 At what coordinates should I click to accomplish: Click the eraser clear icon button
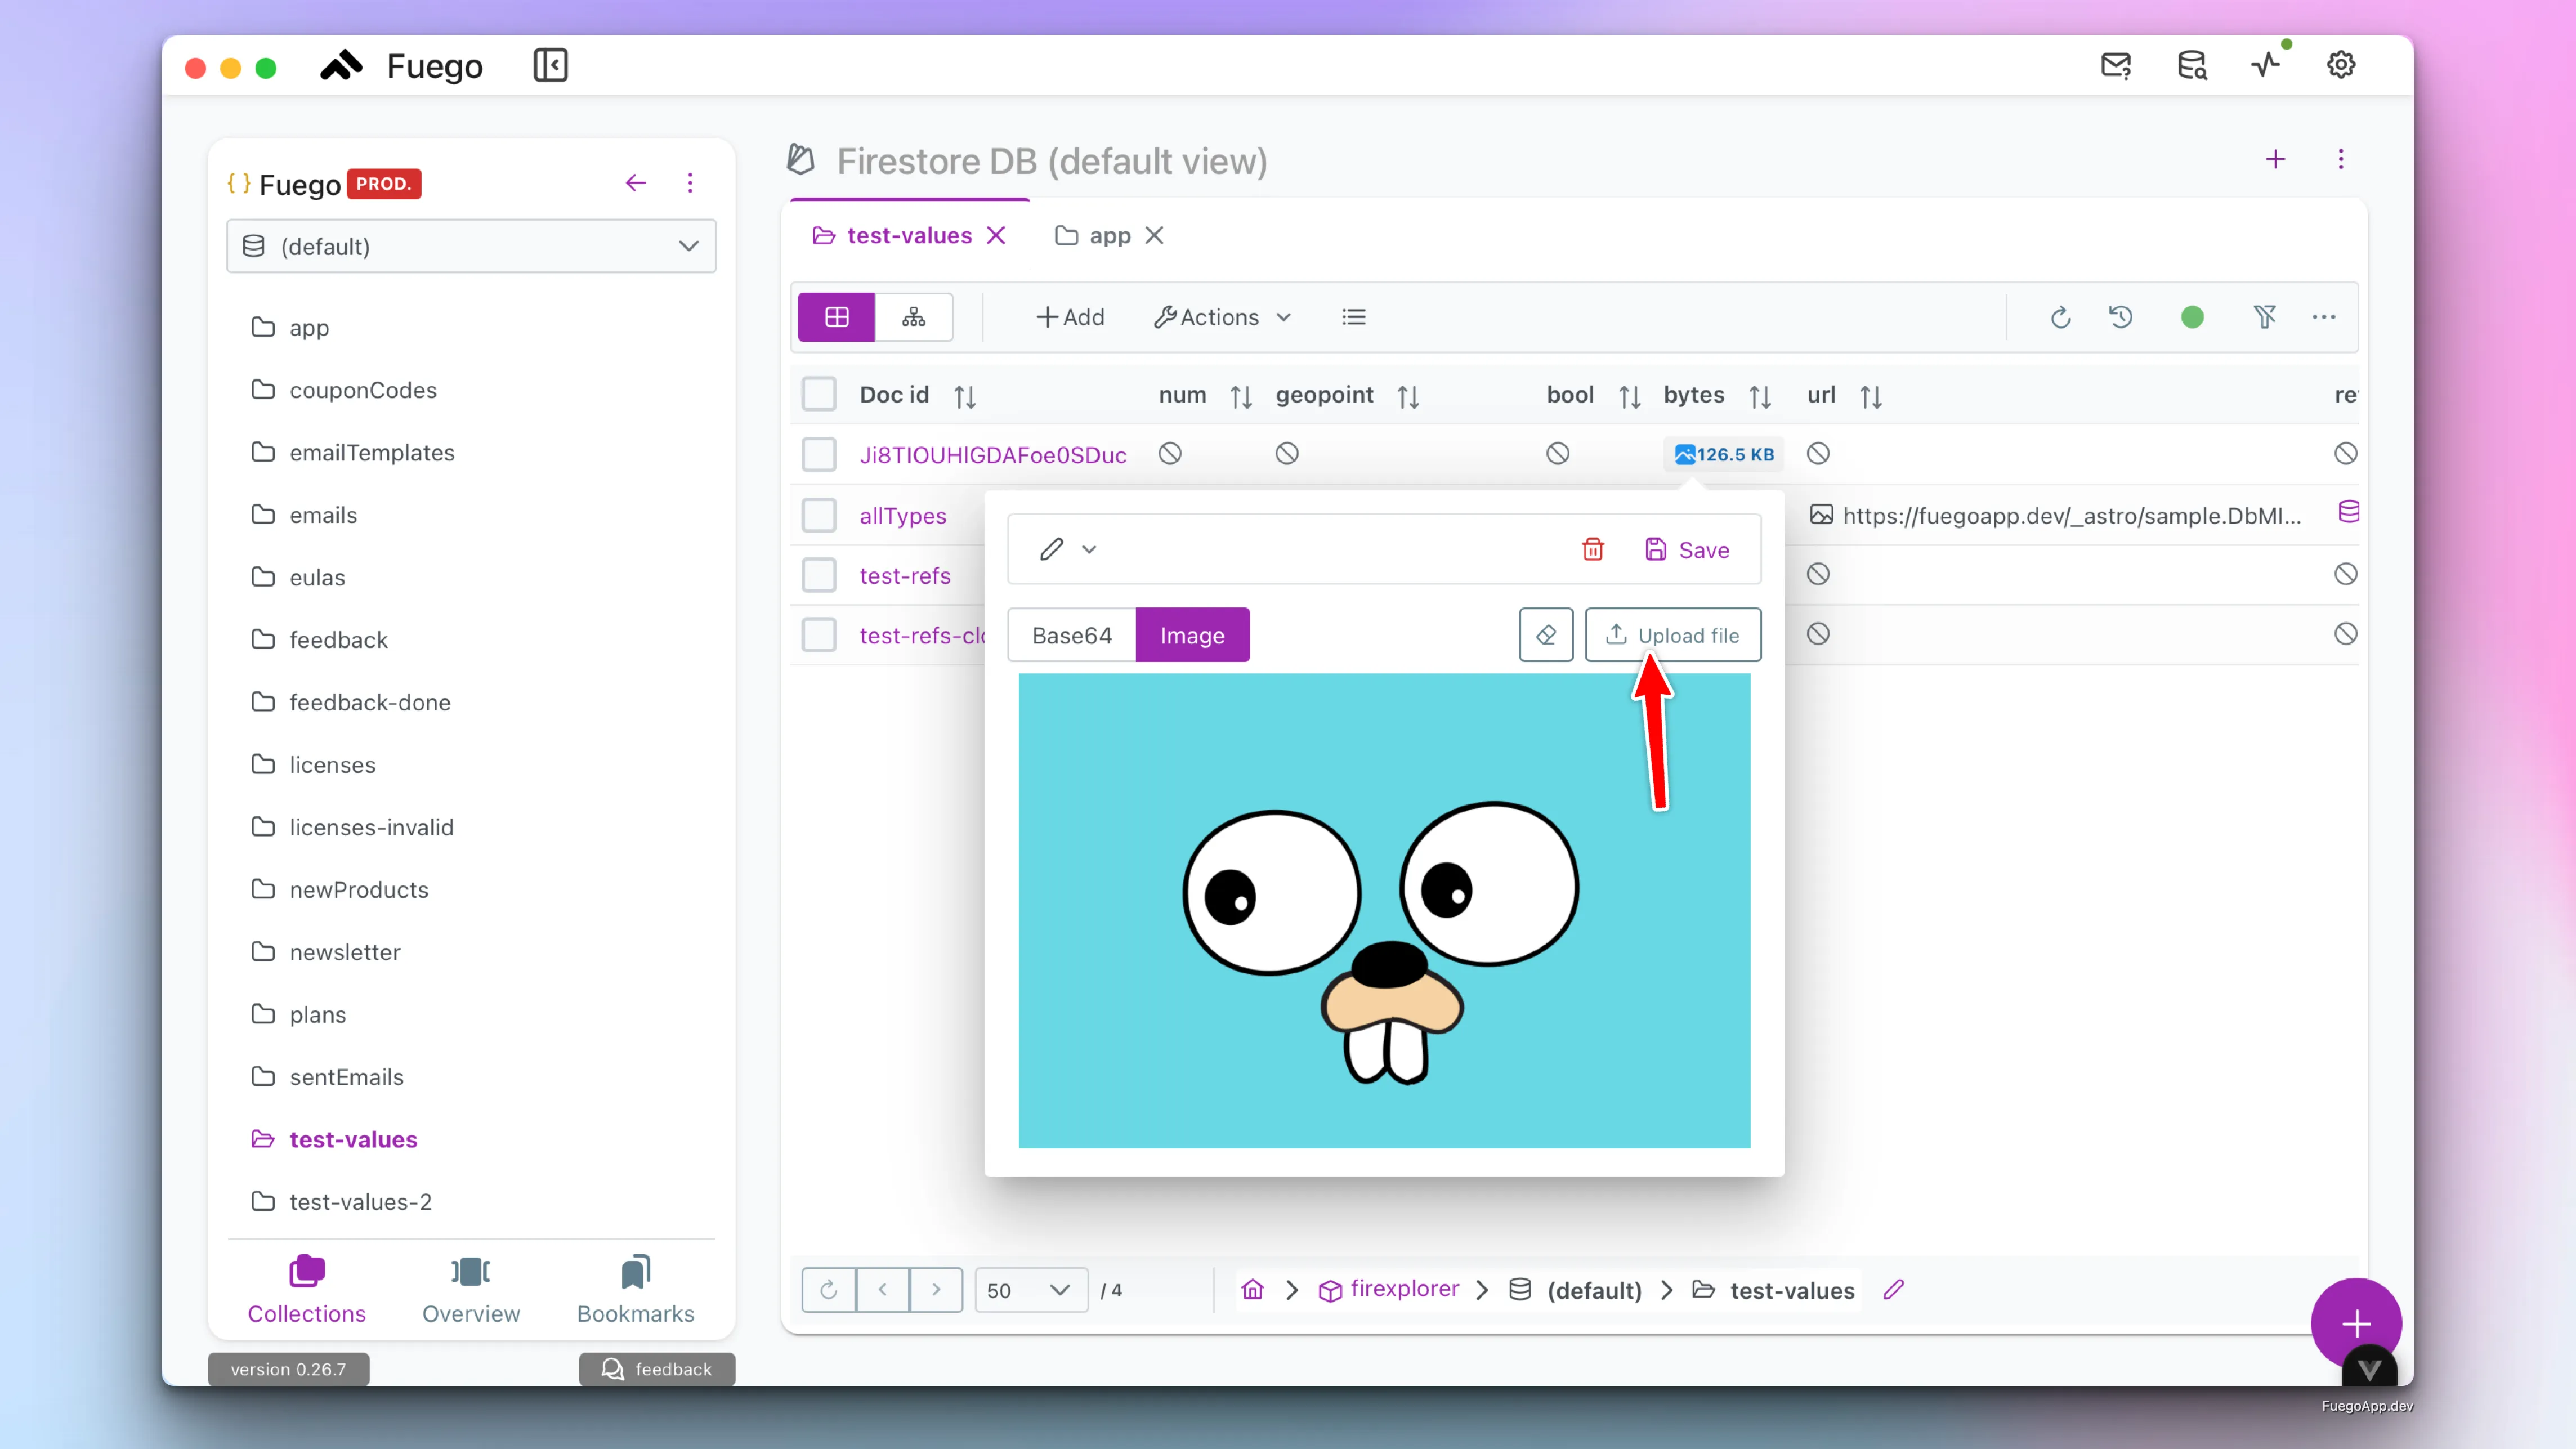pyautogui.click(x=1545, y=635)
